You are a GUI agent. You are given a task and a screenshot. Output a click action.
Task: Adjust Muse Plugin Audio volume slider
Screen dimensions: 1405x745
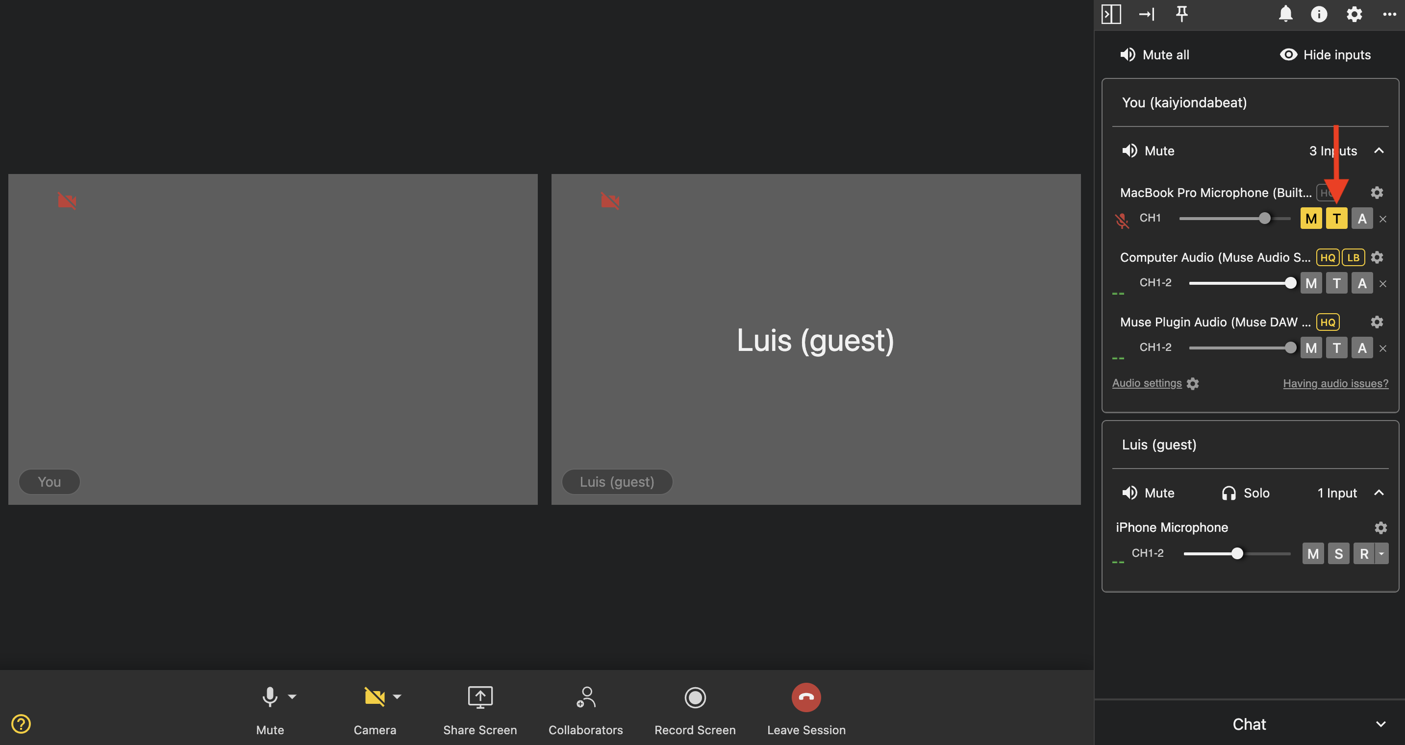(1242, 348)
